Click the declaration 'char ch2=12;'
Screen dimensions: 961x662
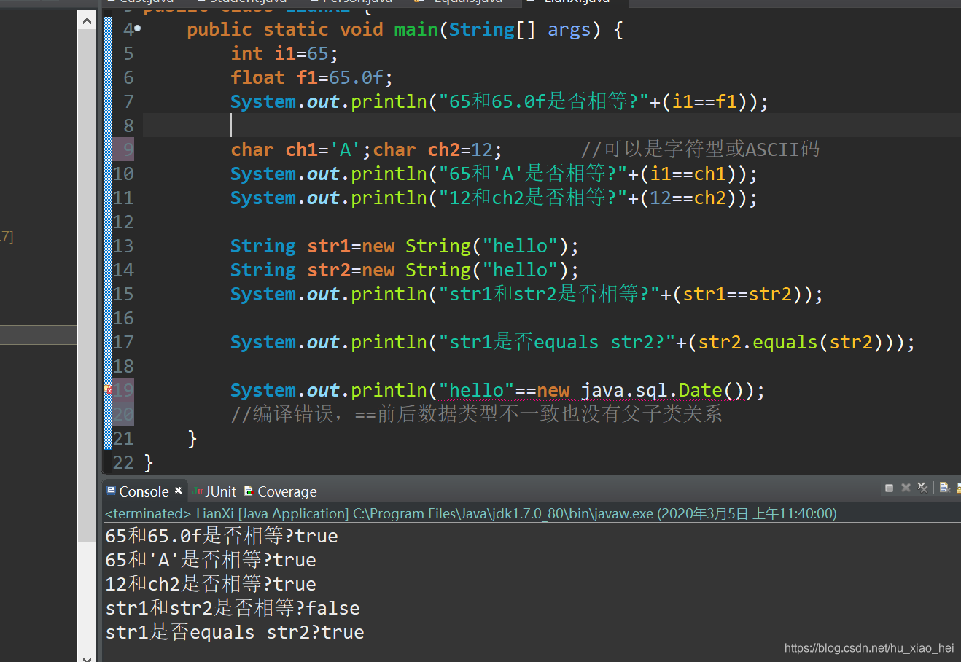point(437,149)
